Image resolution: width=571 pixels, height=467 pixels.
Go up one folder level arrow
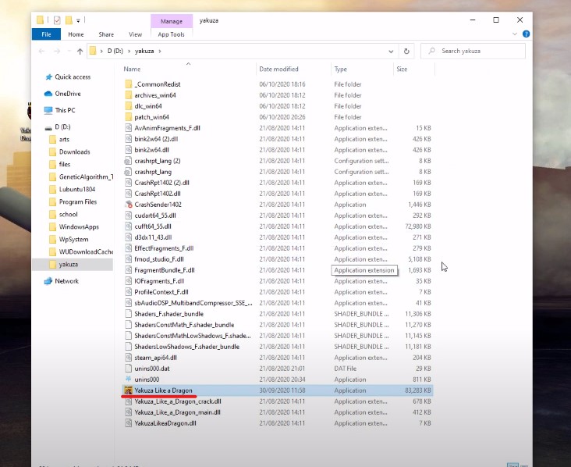(x=80, y=51)
